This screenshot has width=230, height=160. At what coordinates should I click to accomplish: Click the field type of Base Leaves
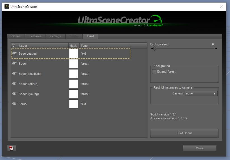click(x=83, y=54)
